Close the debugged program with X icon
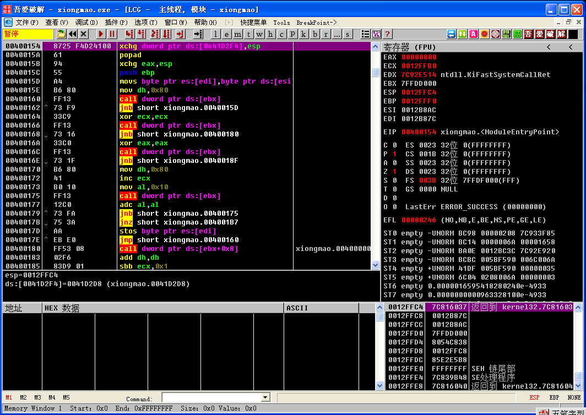Image resolution: width=586 pixels, height=415 pixels. point(84,34)
